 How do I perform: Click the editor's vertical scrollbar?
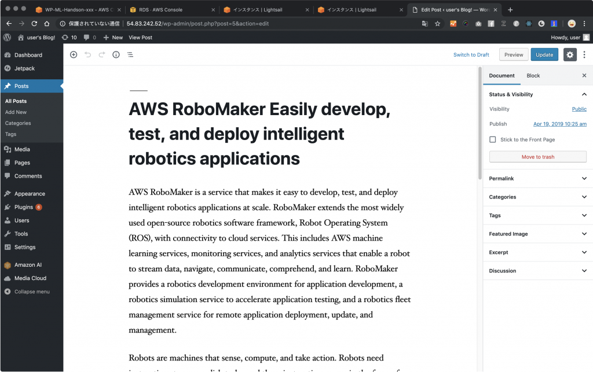[x=480, y=123]
